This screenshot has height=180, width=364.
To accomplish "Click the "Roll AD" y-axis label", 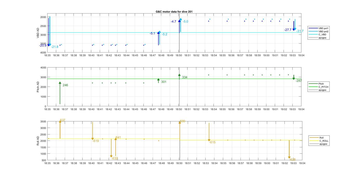I will click(x=38, y=141).
